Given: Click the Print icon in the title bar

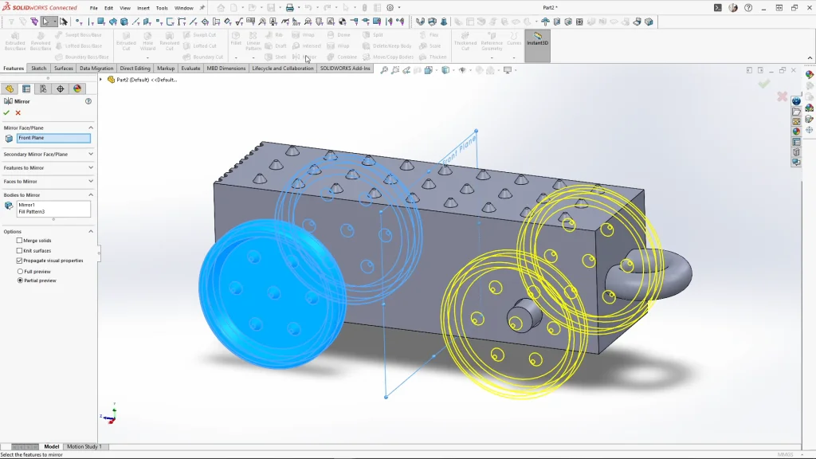Looking at the screenshot, I should pyautogui.click(x=290, y=8).
